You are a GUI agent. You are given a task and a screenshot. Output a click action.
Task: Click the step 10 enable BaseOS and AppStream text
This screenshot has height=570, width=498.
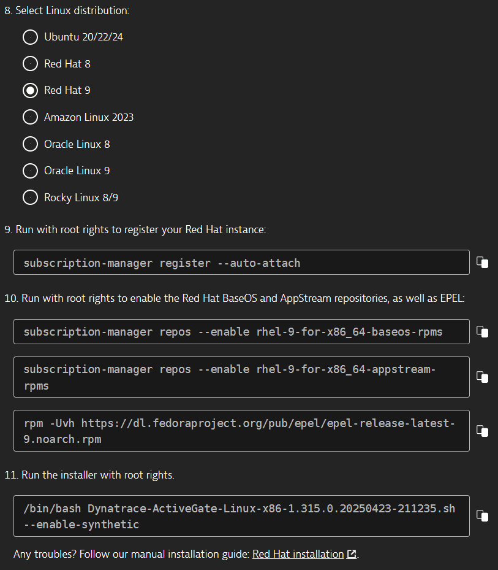pos(235,298)
